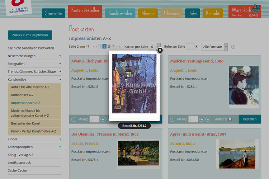Select Romantiker A-Z submenu item

pyautogui.click(x=34, y=95)
